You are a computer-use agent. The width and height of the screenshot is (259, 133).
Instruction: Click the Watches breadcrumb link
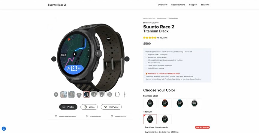[x=152, y=19]
